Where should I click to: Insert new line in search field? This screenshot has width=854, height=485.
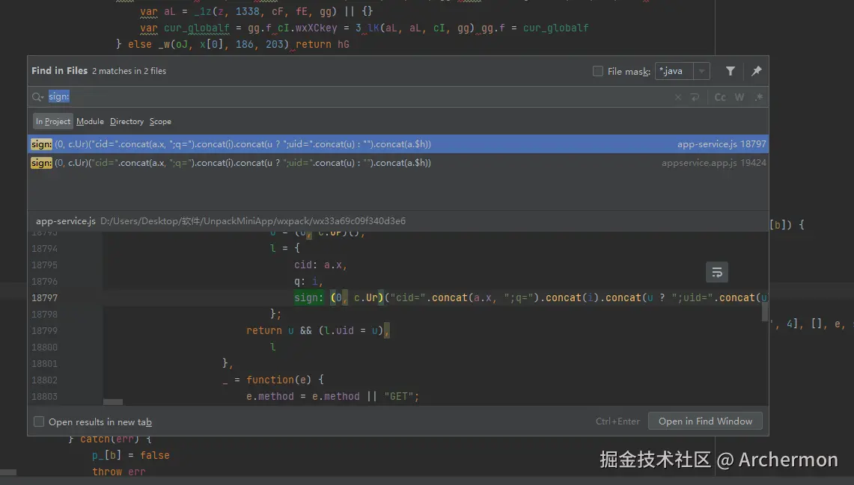point(695,97)
